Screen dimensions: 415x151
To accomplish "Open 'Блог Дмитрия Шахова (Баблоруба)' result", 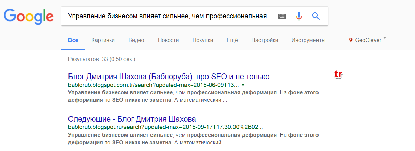I will [x=168, y=77].
